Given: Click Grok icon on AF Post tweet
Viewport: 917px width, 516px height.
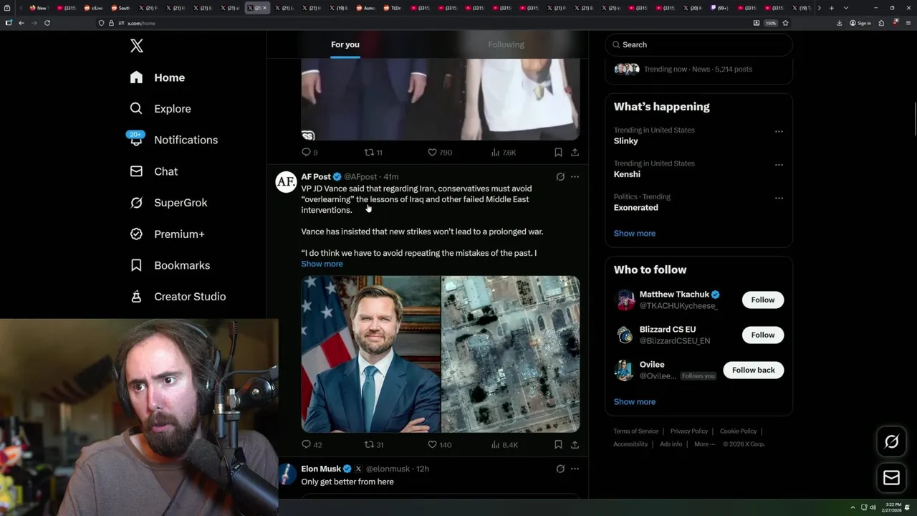Looking at the screenshot, I should tap(560, 177).
